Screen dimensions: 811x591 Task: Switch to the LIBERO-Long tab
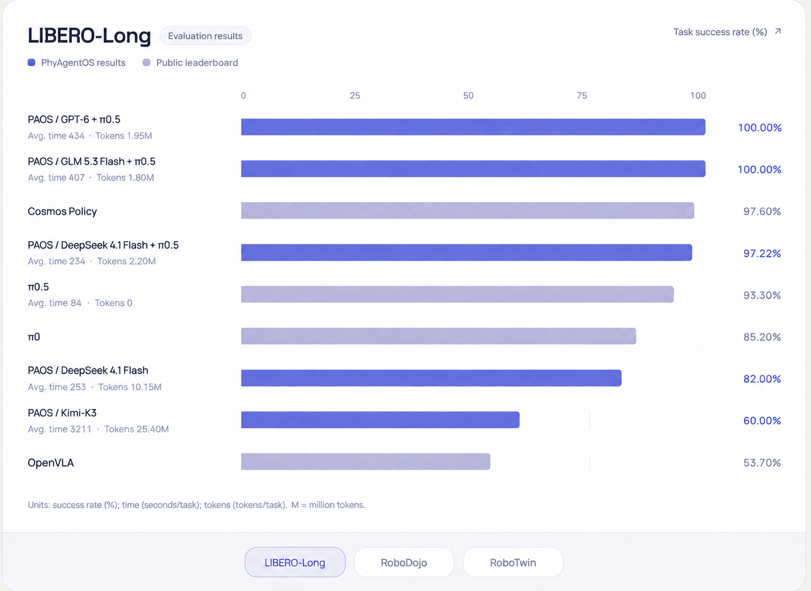295,562
